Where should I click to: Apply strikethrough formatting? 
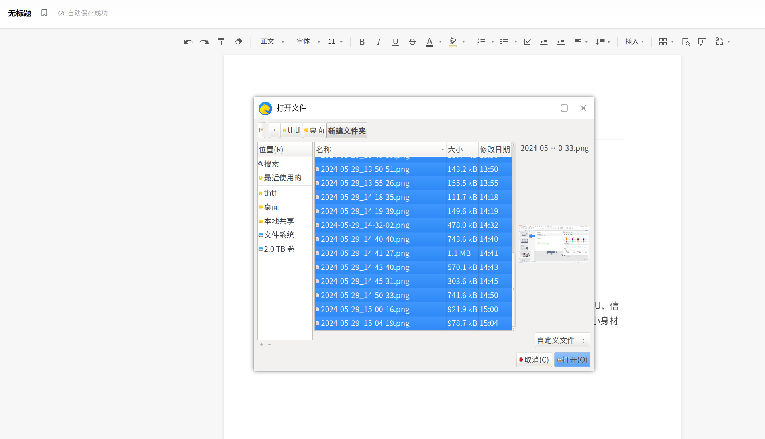coord(412,42)
